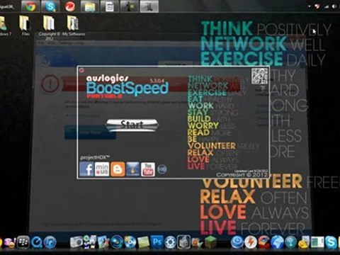Open the BlackBerry icon in the dock
The width and height of the screenshot is (340, 255).
pos(23,242)
